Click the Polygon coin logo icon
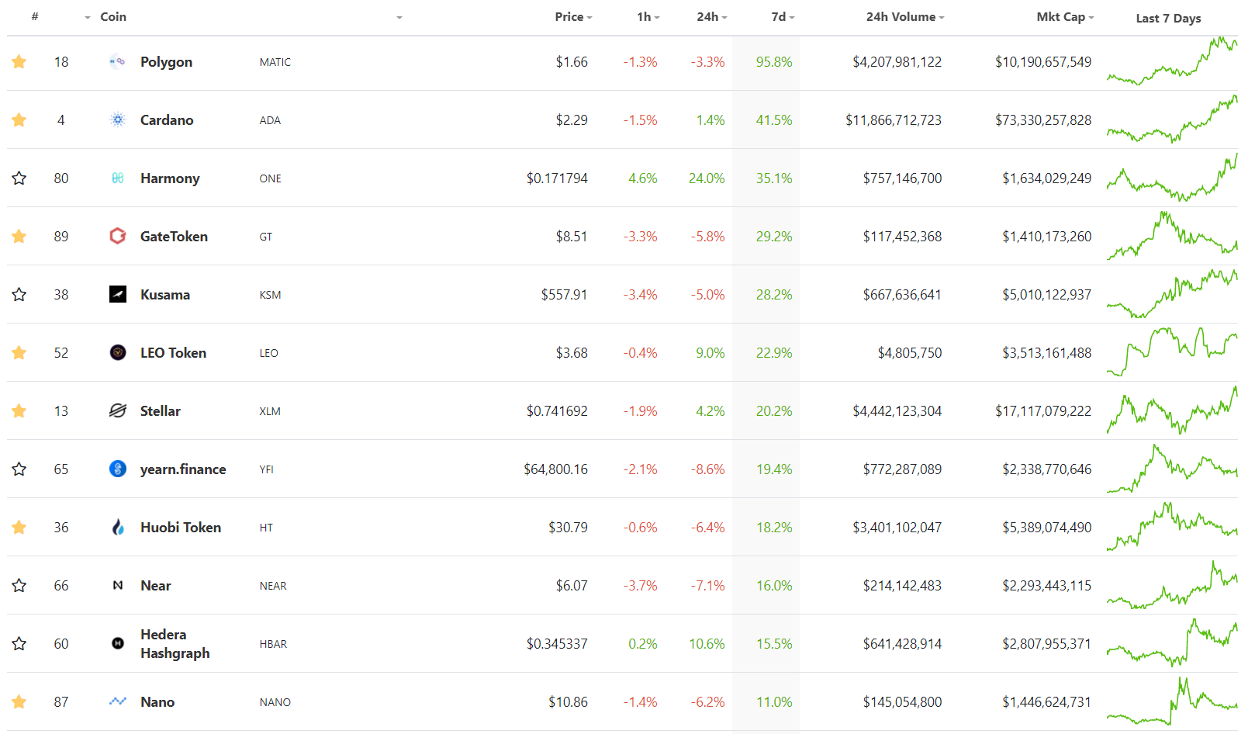This screenshot has height=734, width=1255. coord(118,61)
